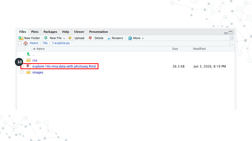Click the Rmd file type icon
The height and width of the screenshot is (141, 252).
pos(28,66)
